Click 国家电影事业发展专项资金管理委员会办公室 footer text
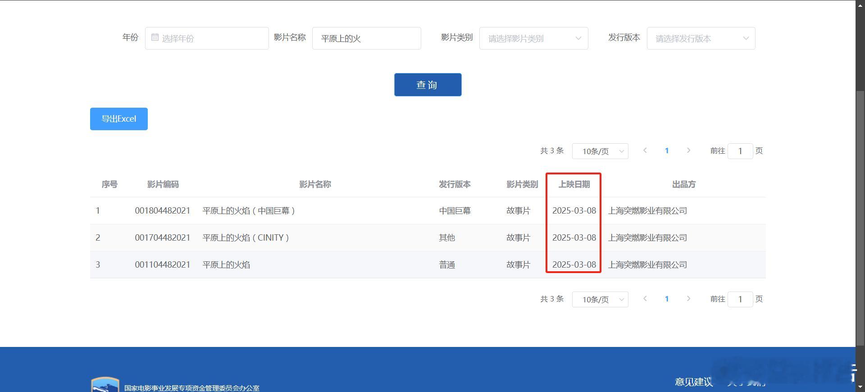Screen dimensions: 865x392 [x=192, y=388]
